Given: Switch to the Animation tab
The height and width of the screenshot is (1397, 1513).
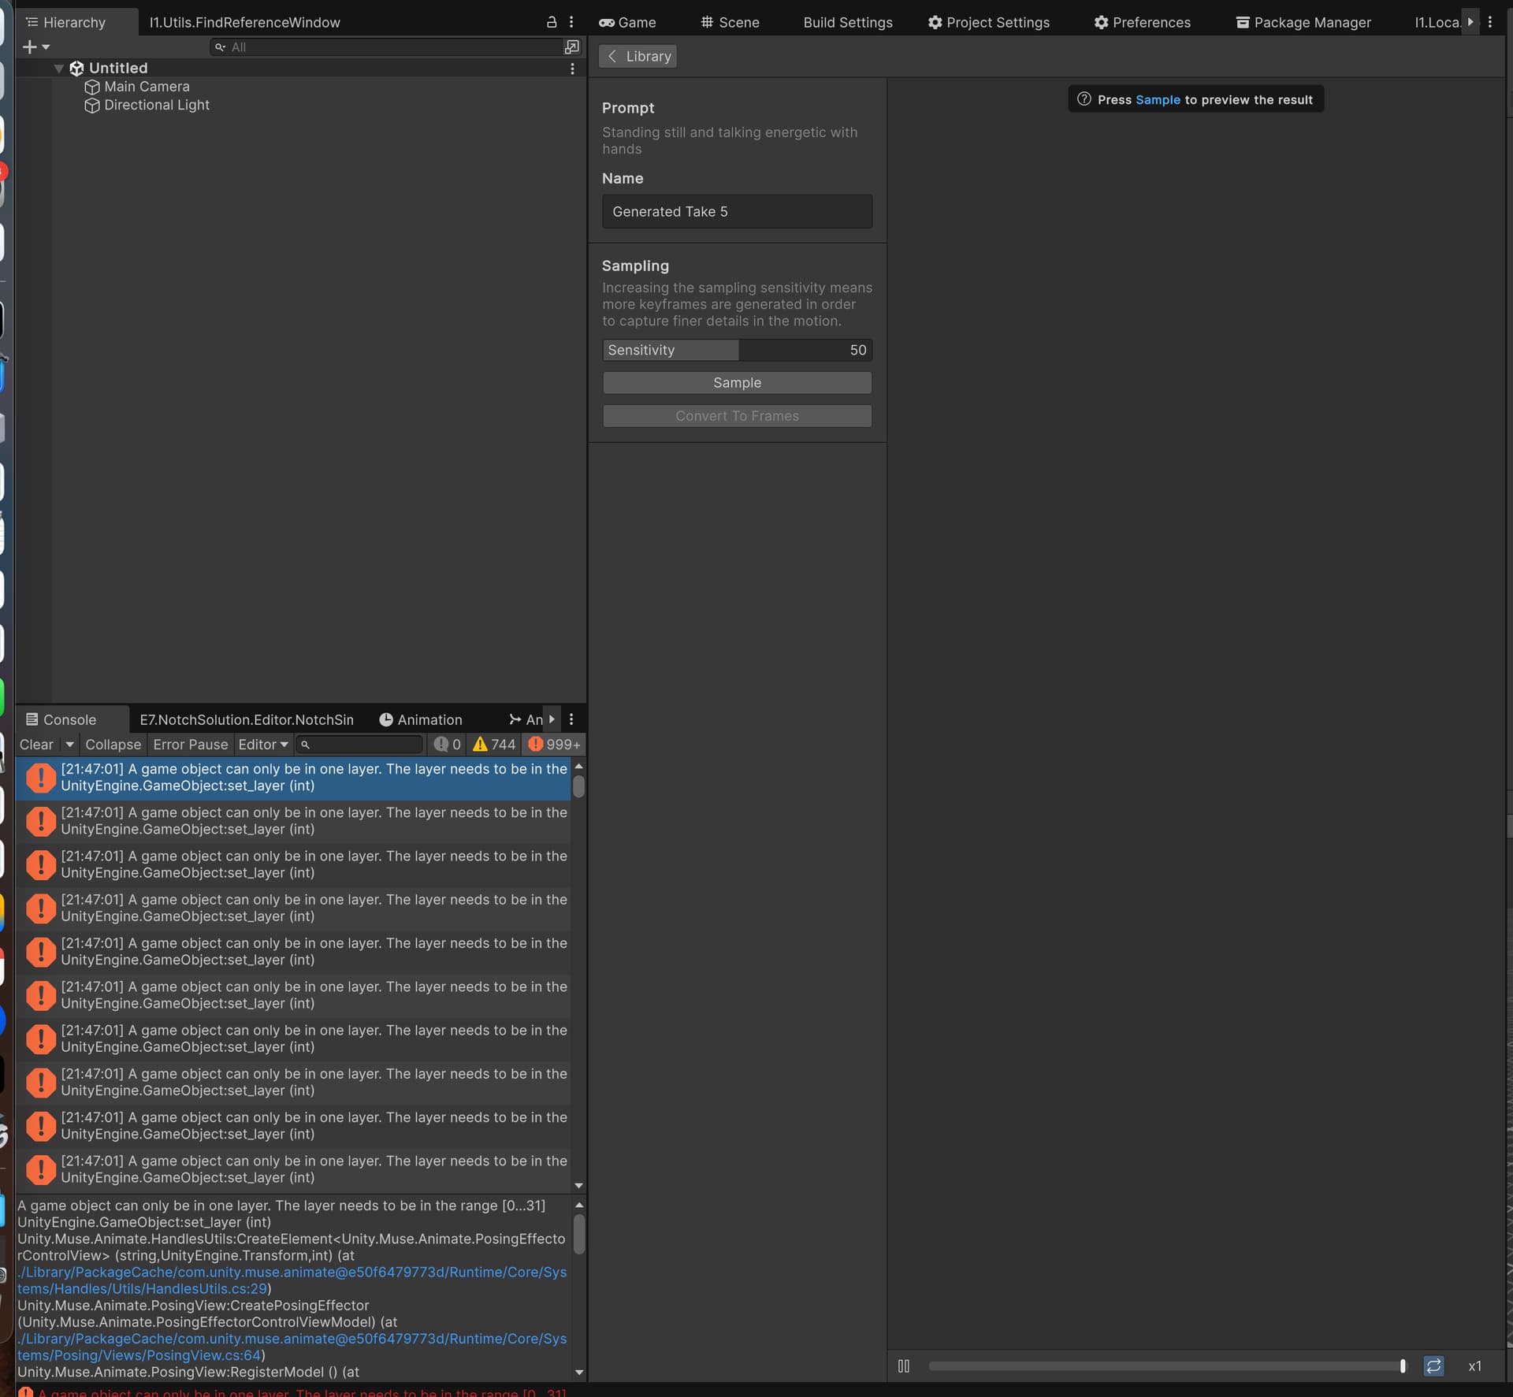Looking at the screenshot, I should pos(422,719).
